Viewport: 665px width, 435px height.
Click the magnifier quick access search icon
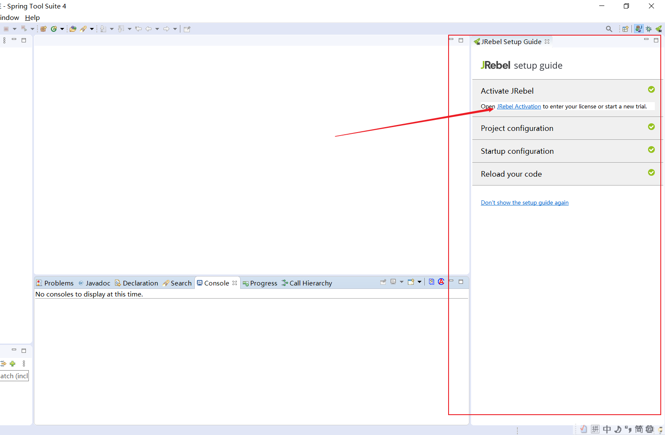609,29
